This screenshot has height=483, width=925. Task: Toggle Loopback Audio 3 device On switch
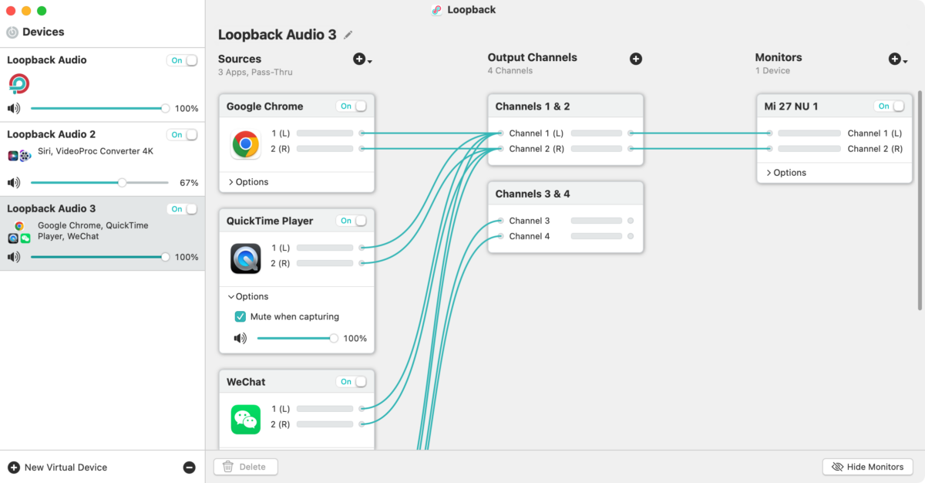coord(182,209)
